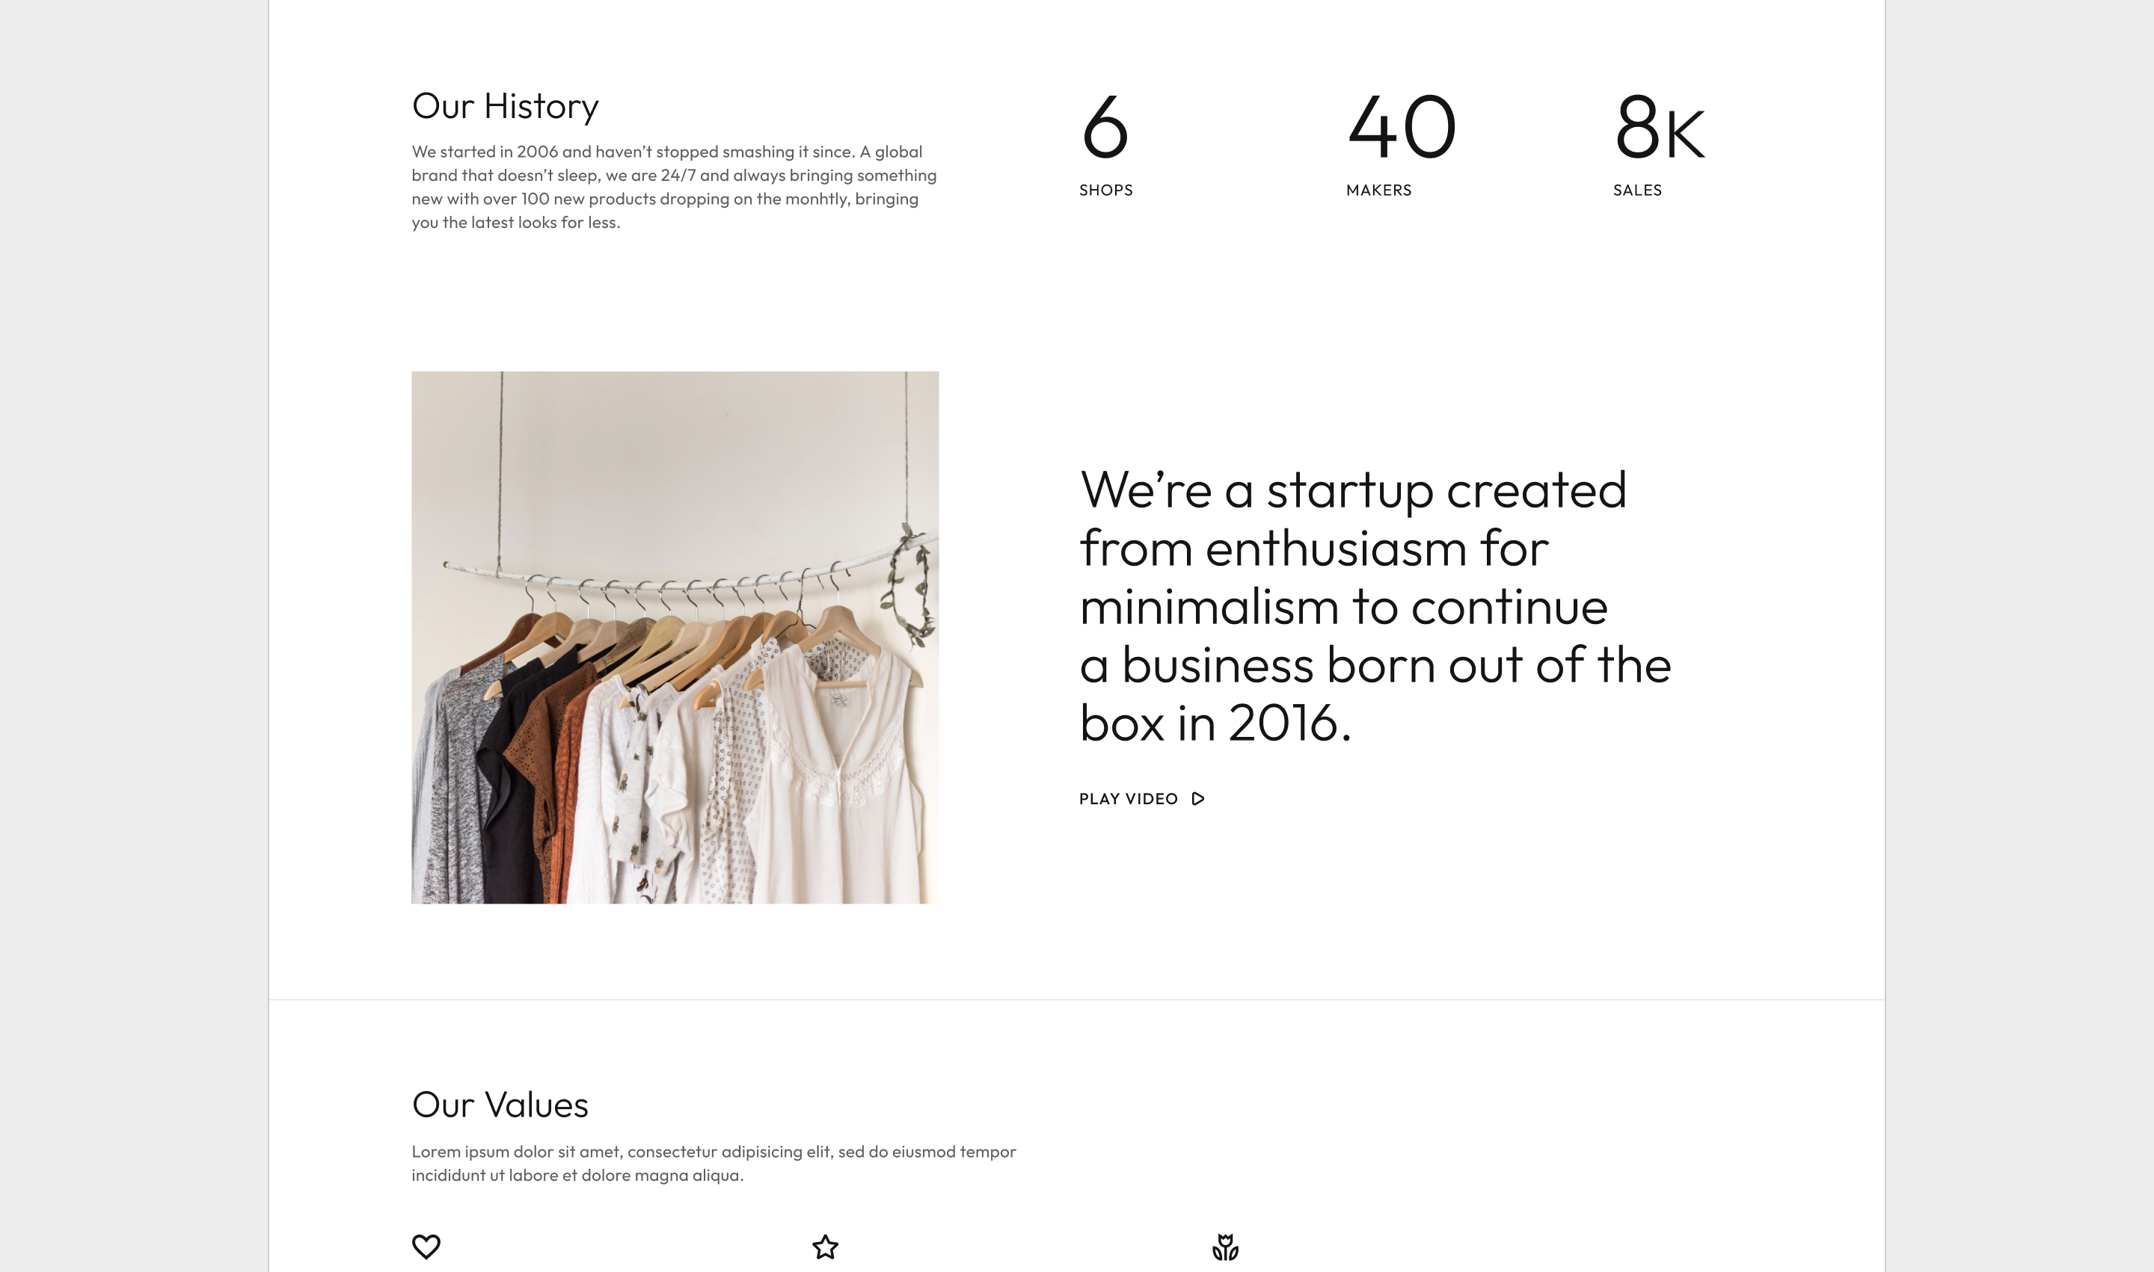Click the "Our Values" heading
The height and width of the screenshot is (1272, 2154).
pyautogui.click(x=500, y=1105)
